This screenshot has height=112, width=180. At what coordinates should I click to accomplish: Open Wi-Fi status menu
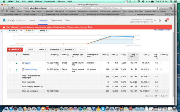click(x=139, y=1)
